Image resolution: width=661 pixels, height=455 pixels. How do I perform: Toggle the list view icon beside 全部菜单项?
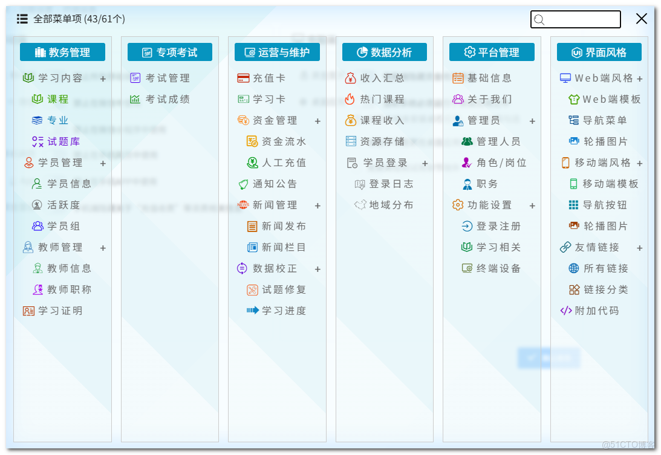(22, 19)
